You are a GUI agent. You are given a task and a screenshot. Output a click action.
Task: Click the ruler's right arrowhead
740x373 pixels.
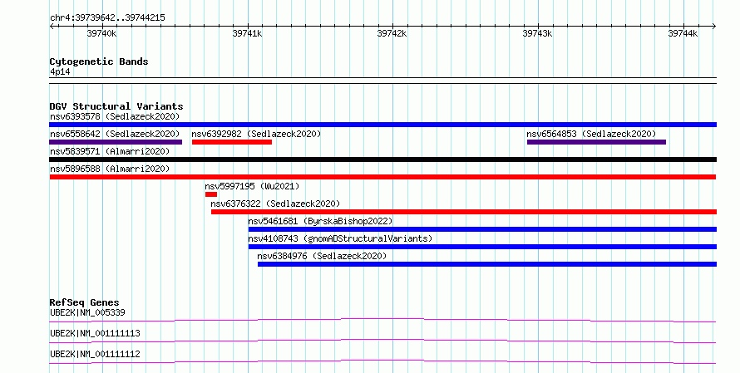(x=714, y=27)
